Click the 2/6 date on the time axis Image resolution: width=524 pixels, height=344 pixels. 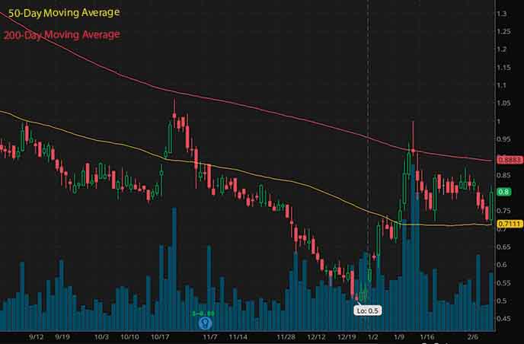coord(473,337)
